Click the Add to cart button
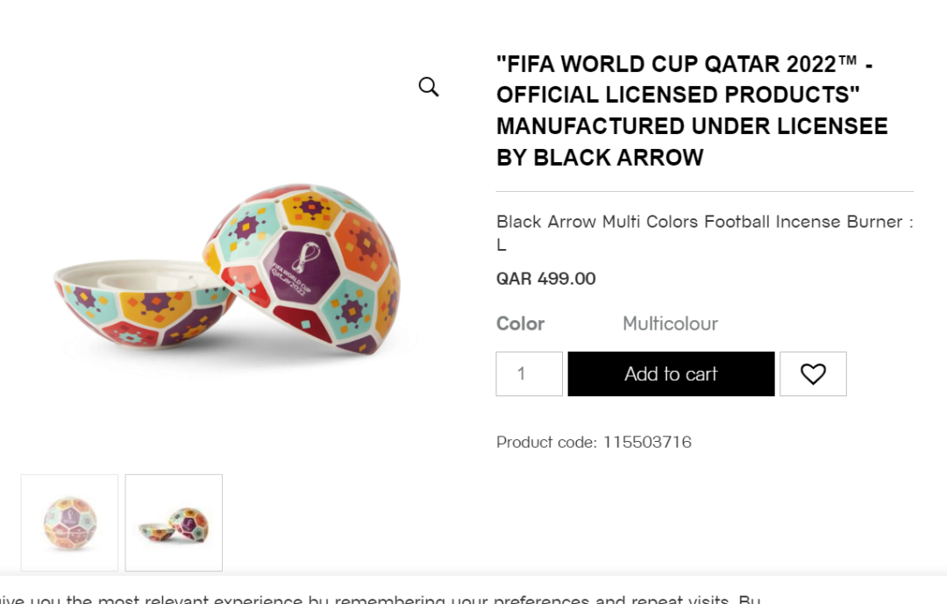Viewport: 947px width, 604px height. [671, 374]
